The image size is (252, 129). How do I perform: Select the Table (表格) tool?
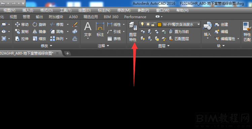point(114,39)
